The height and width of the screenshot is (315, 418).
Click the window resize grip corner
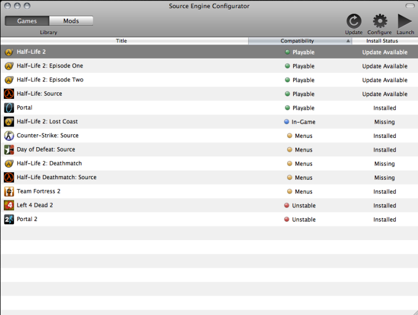(415, 312)
